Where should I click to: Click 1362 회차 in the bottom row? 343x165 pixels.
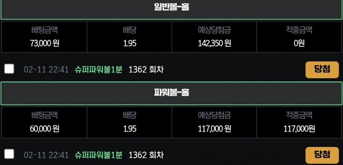[146, 155]
